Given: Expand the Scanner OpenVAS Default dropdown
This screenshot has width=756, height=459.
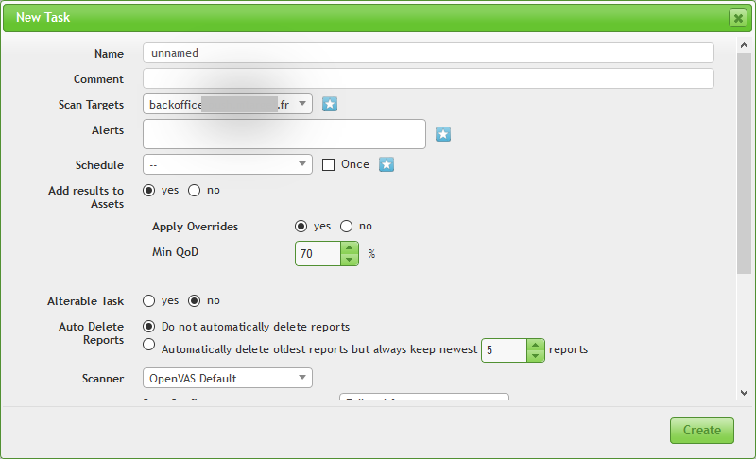Looking at the screenshot, I should [x=228, y=379].
